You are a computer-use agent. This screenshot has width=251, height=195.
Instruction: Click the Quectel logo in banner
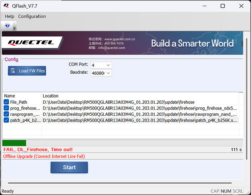[32, 43]
